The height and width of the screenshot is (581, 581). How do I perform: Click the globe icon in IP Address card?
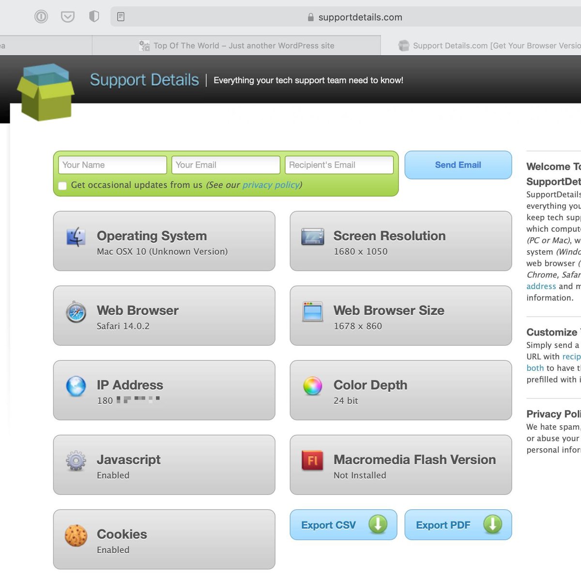(76, 386)
